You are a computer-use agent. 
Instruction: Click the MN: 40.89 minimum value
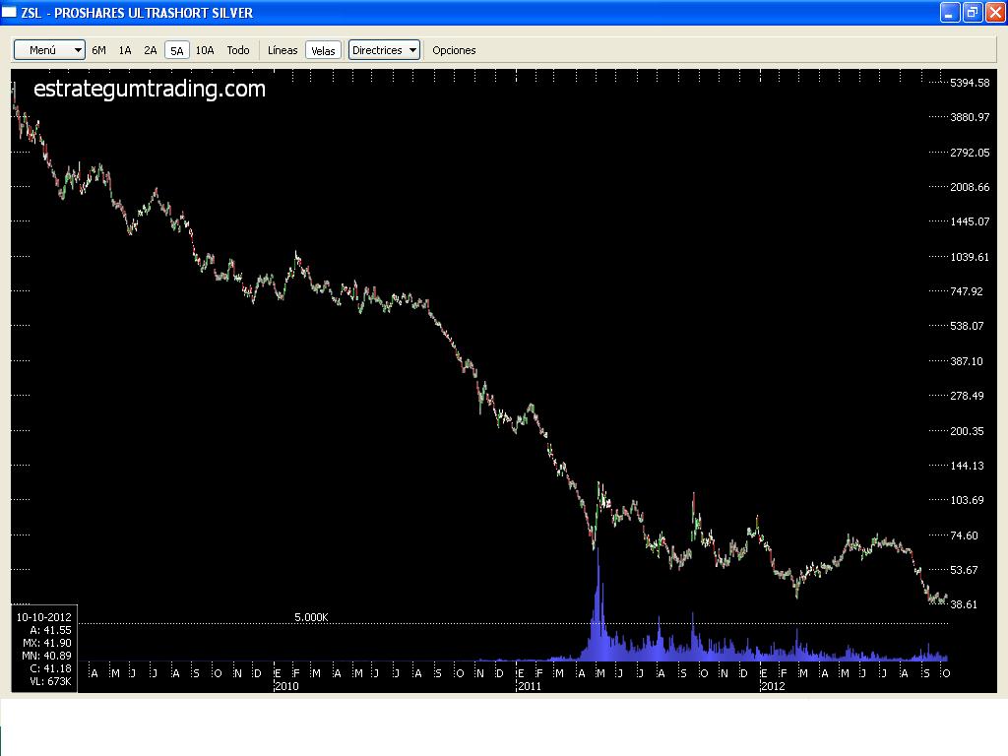coord(47,656)
